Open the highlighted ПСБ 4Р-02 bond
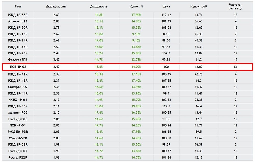The width and height of the screenshot is (255, 162). [x=18, y=67]
